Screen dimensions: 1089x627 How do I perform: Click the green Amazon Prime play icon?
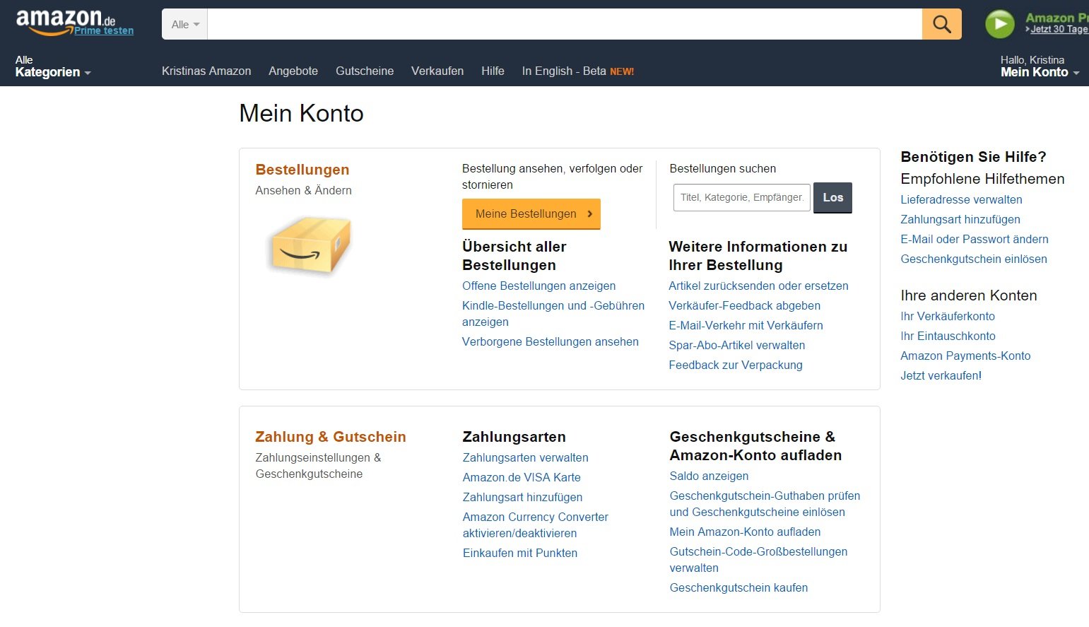(x=999, y=24)
